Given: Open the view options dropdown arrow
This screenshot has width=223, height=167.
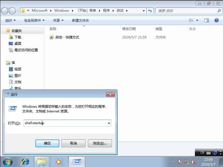Looking at the screenshot, I should pos(197,20).
